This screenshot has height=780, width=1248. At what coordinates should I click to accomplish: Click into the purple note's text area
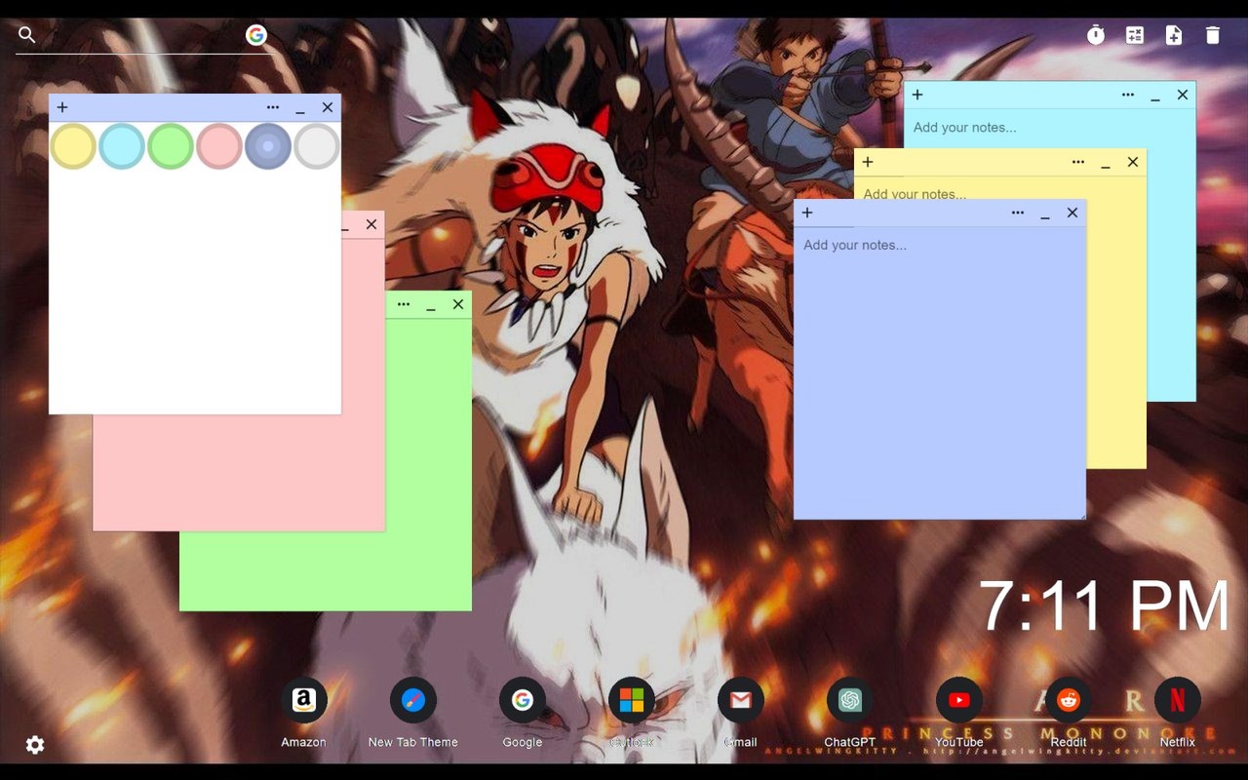click(940, 372)
